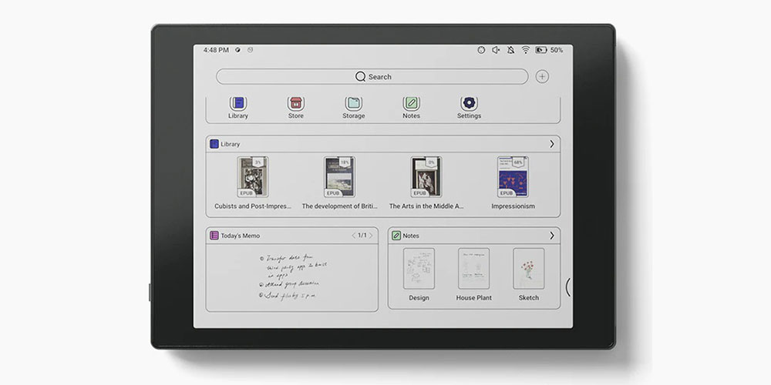Toggle the muted notification bell
The height and width of the screenshot is (385, 771).
click(x=510, y=50)
